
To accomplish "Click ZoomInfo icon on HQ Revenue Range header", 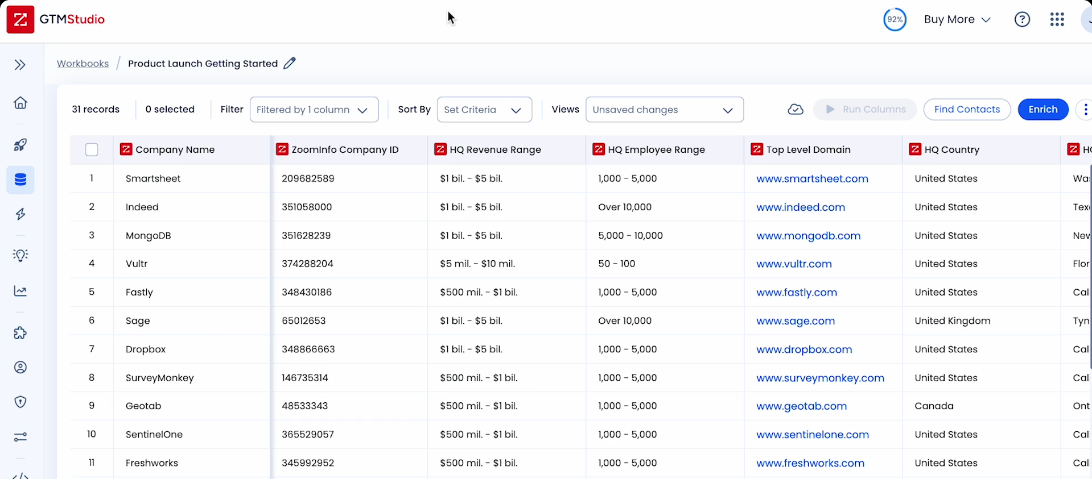I will 440,149.
